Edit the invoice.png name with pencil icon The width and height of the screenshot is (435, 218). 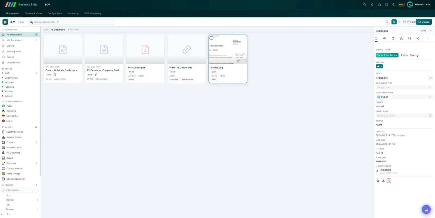pyautogui.click(x=430, y=78)
